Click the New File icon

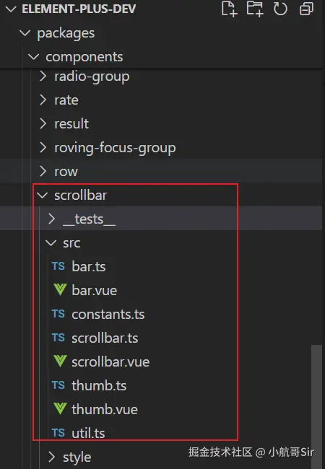(229, 9)
